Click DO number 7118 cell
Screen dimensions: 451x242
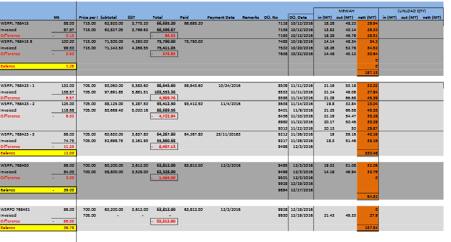[283, 23]
